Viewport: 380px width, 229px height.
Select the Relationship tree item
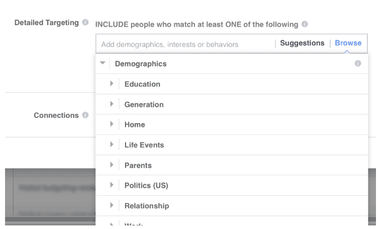pos(147,205)
